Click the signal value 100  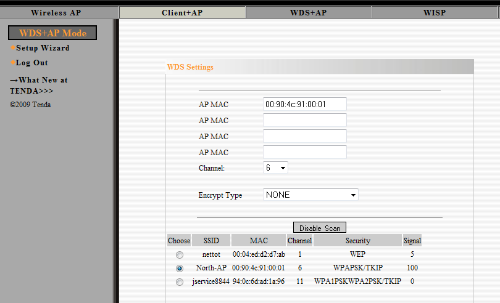pyautogui.click(x=412, y=268)
